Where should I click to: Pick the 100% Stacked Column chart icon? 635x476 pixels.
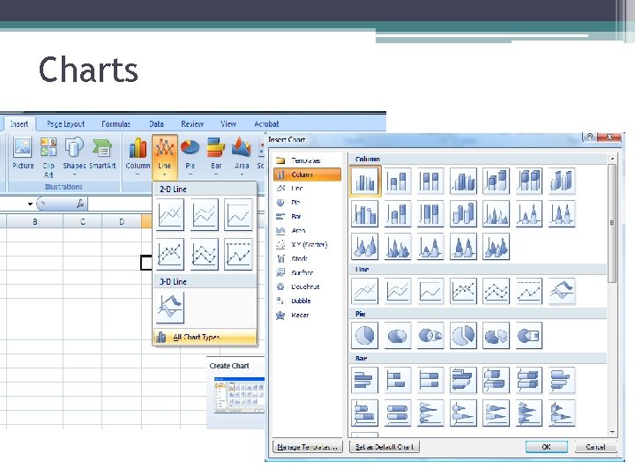(x=430, y=181)
